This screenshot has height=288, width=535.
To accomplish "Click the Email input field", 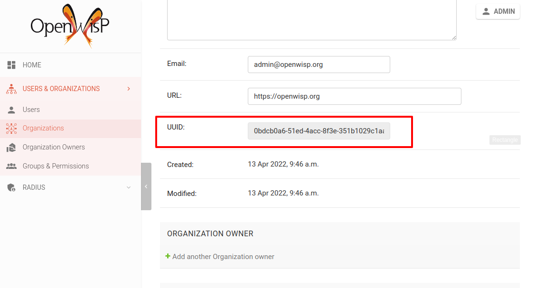I will pyautogui.click(x=319, y=64).
